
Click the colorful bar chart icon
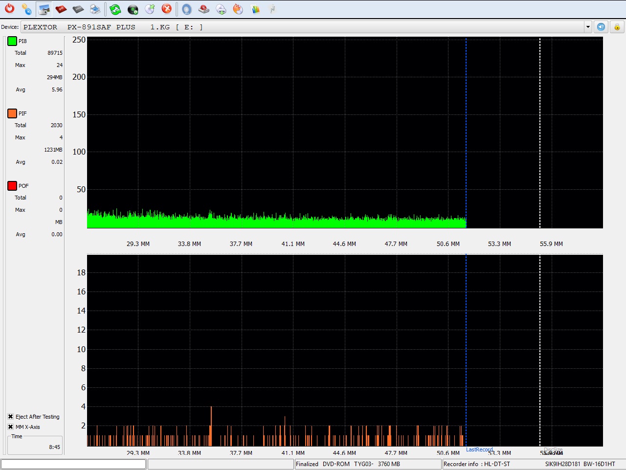pyautogui.click(x=255, y=9)
